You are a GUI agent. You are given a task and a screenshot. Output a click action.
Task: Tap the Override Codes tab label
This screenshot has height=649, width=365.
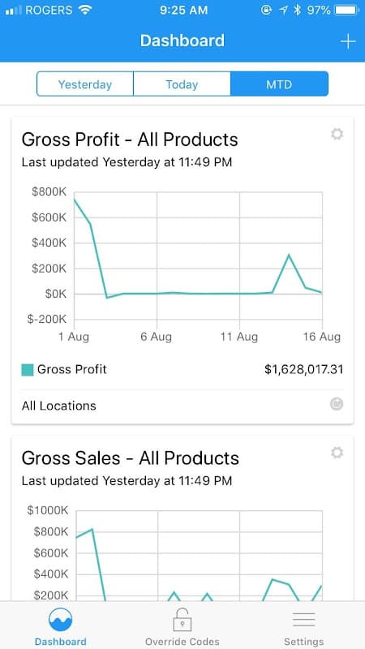(182, 642)
